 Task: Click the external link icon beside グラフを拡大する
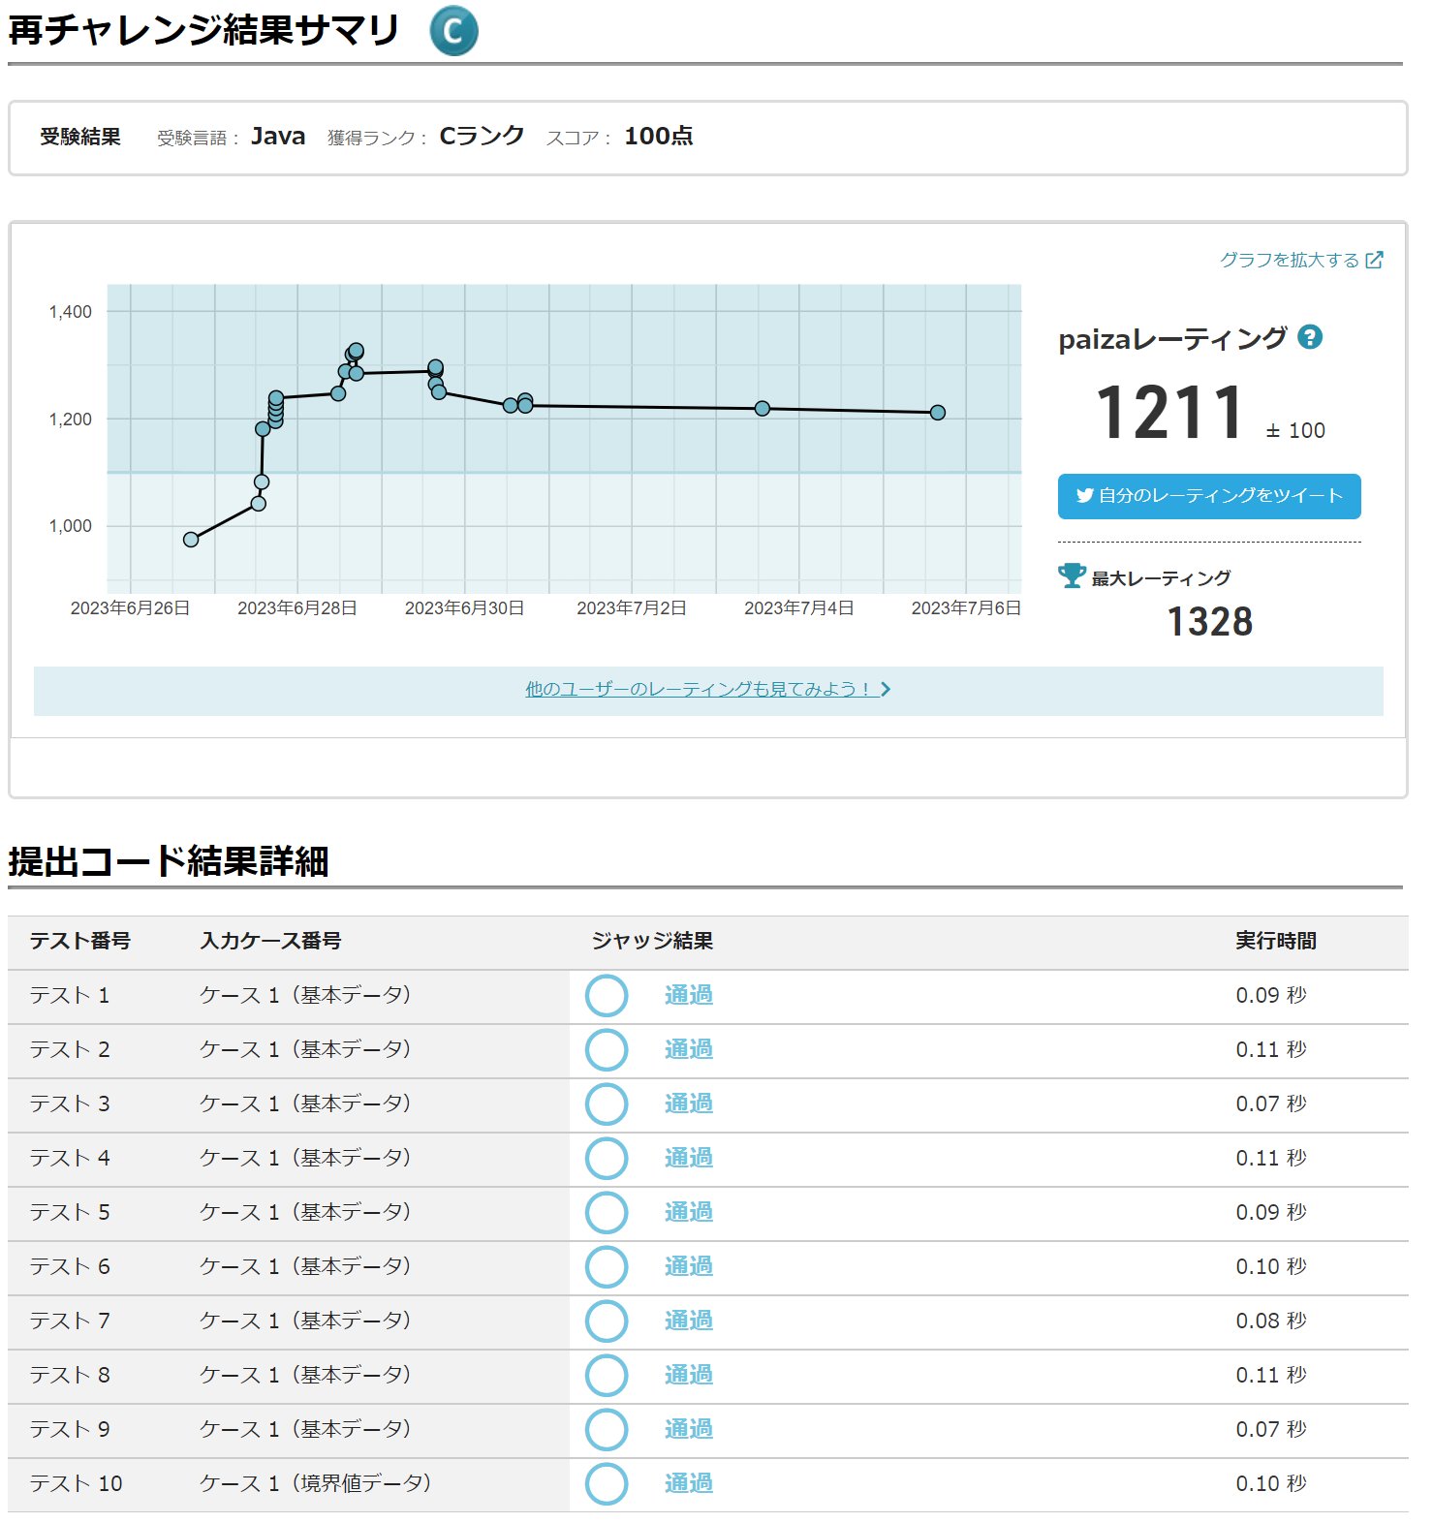click(x=1374, y=260)
